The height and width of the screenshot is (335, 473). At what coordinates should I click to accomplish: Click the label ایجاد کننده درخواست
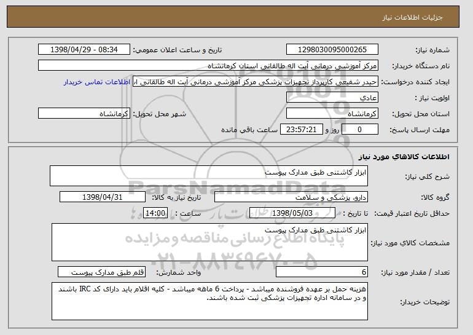point(415,82)
